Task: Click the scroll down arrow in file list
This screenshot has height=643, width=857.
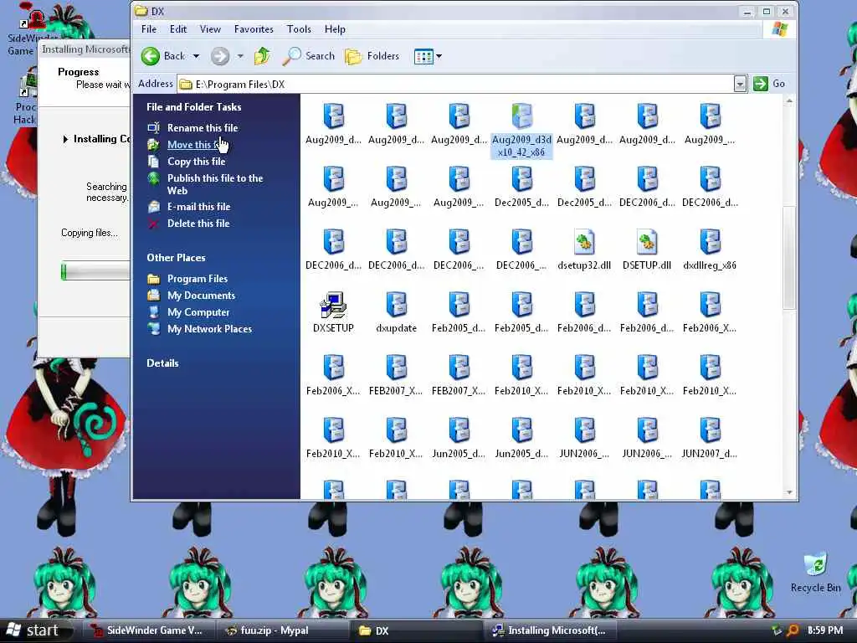Action: click(x=789, y=492)
